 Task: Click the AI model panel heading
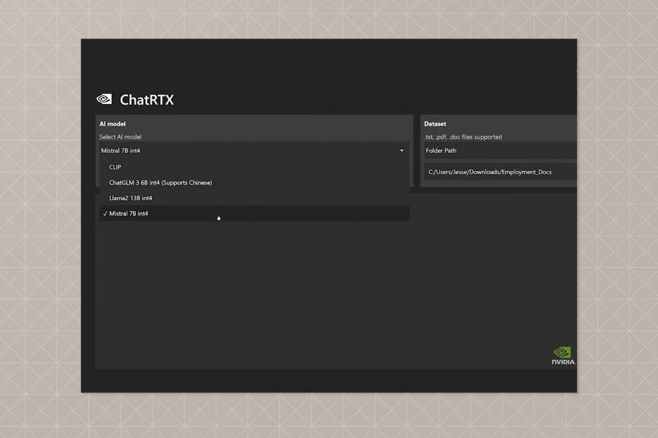point(113,124)
